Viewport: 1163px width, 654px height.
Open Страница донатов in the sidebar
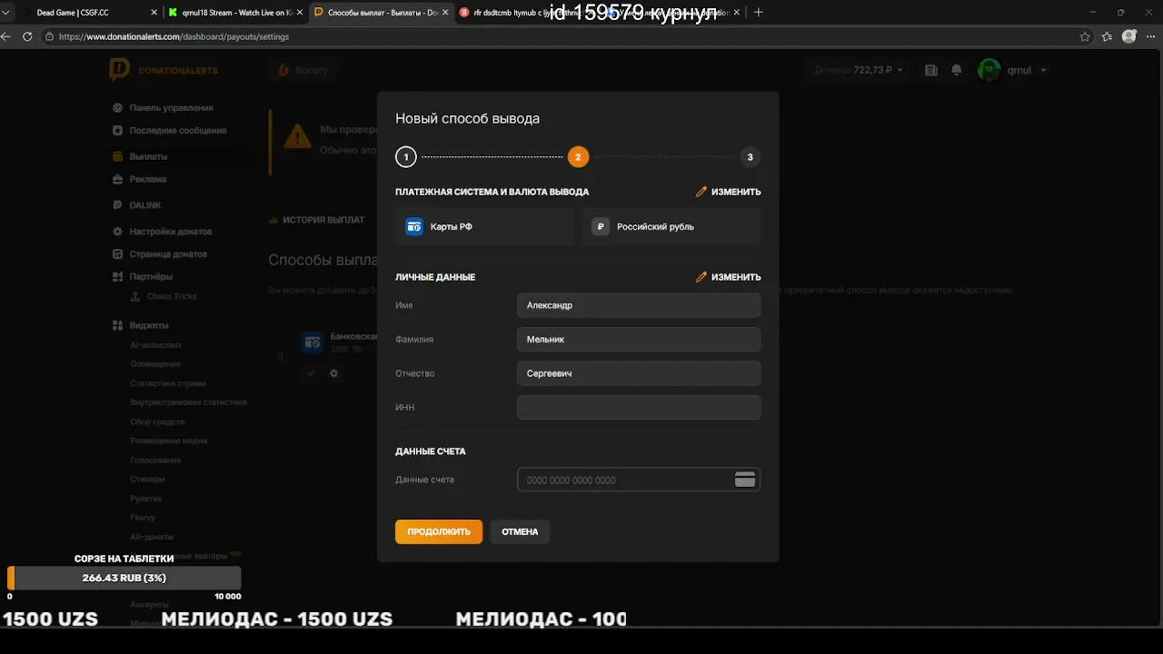pos(168,253)
